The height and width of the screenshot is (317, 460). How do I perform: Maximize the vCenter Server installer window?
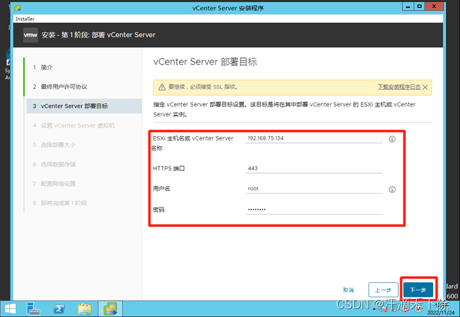click(420, 7)
